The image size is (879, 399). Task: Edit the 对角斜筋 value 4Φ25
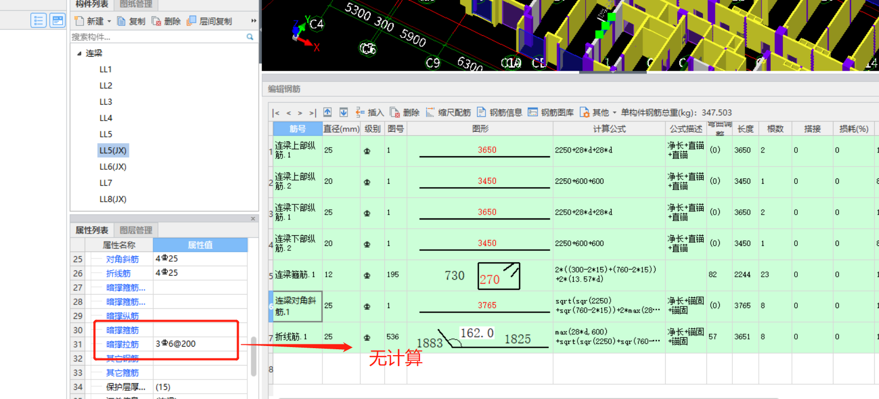tap(200, 258)
